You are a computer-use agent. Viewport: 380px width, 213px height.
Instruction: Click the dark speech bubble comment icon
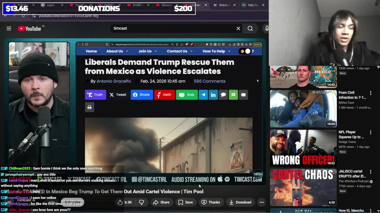coord(223,95)
